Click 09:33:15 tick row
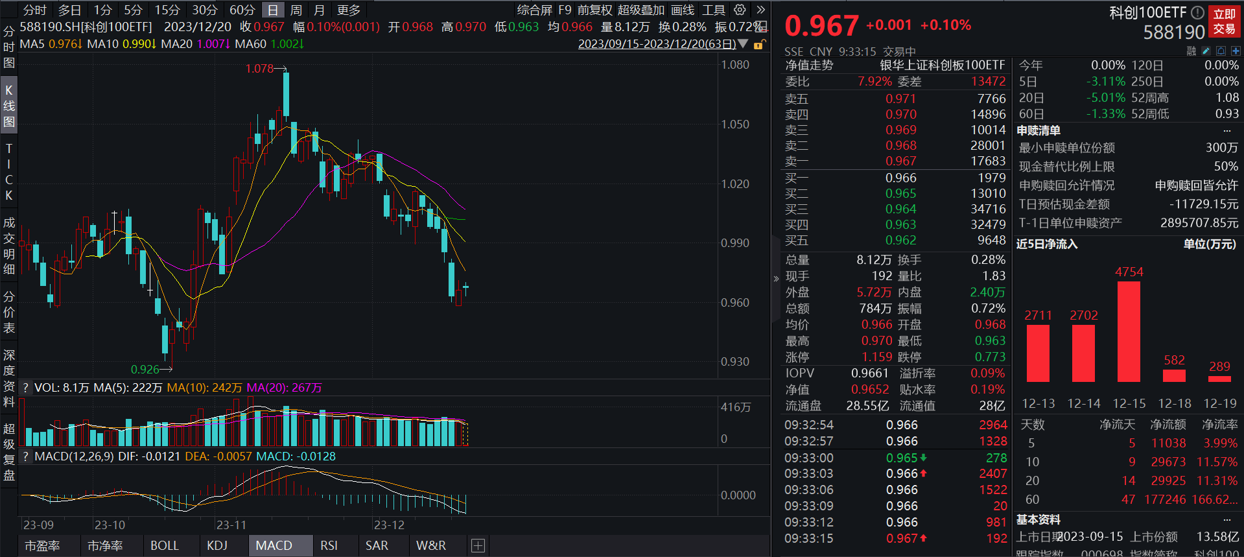 pyautogui.click(x=895, y=538)
